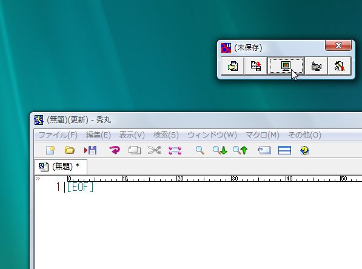The height and width of the screenshot is (269, 362).
Task: Click the monitor screen capture button
Action: click(x=286, y=66)
